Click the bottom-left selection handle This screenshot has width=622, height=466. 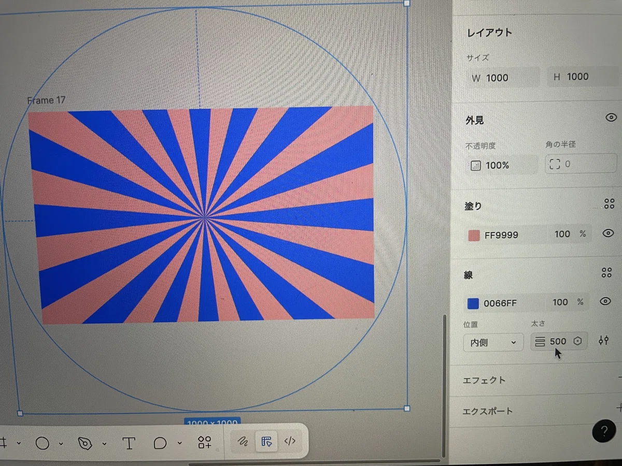20,413
